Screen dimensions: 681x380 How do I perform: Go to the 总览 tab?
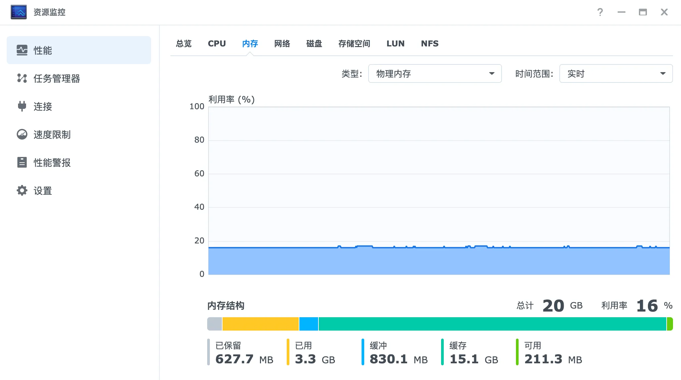click(x=184, y=44)
